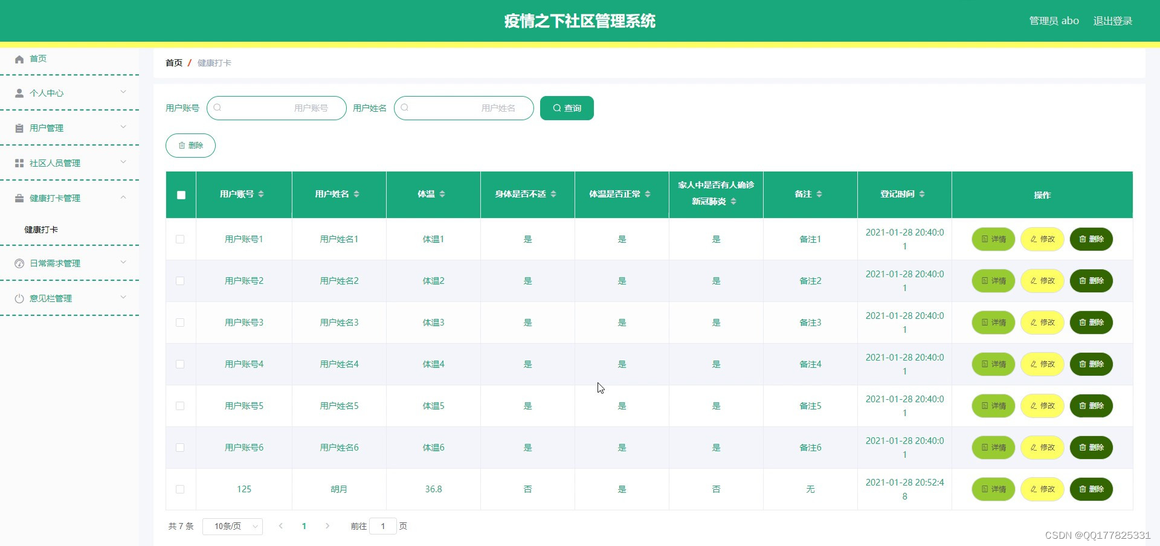Expand the 日常需求管理 submenu chevron

point(123,262)
